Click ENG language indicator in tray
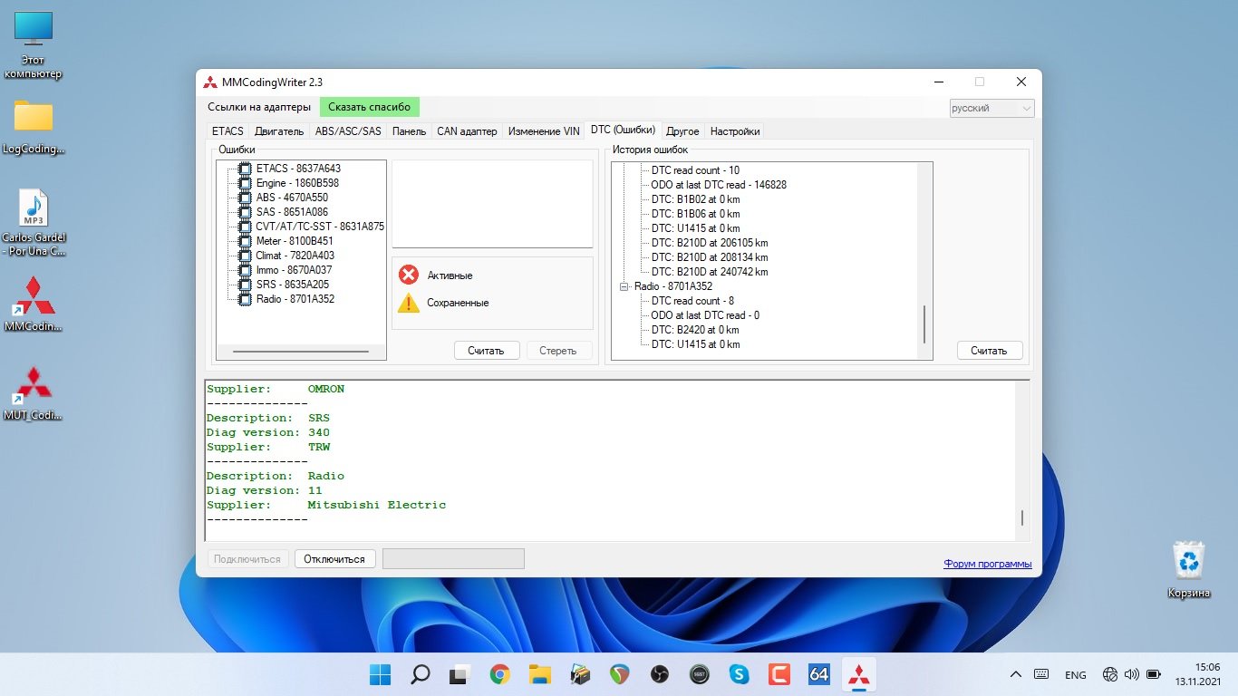 [x=1076, y=675]
